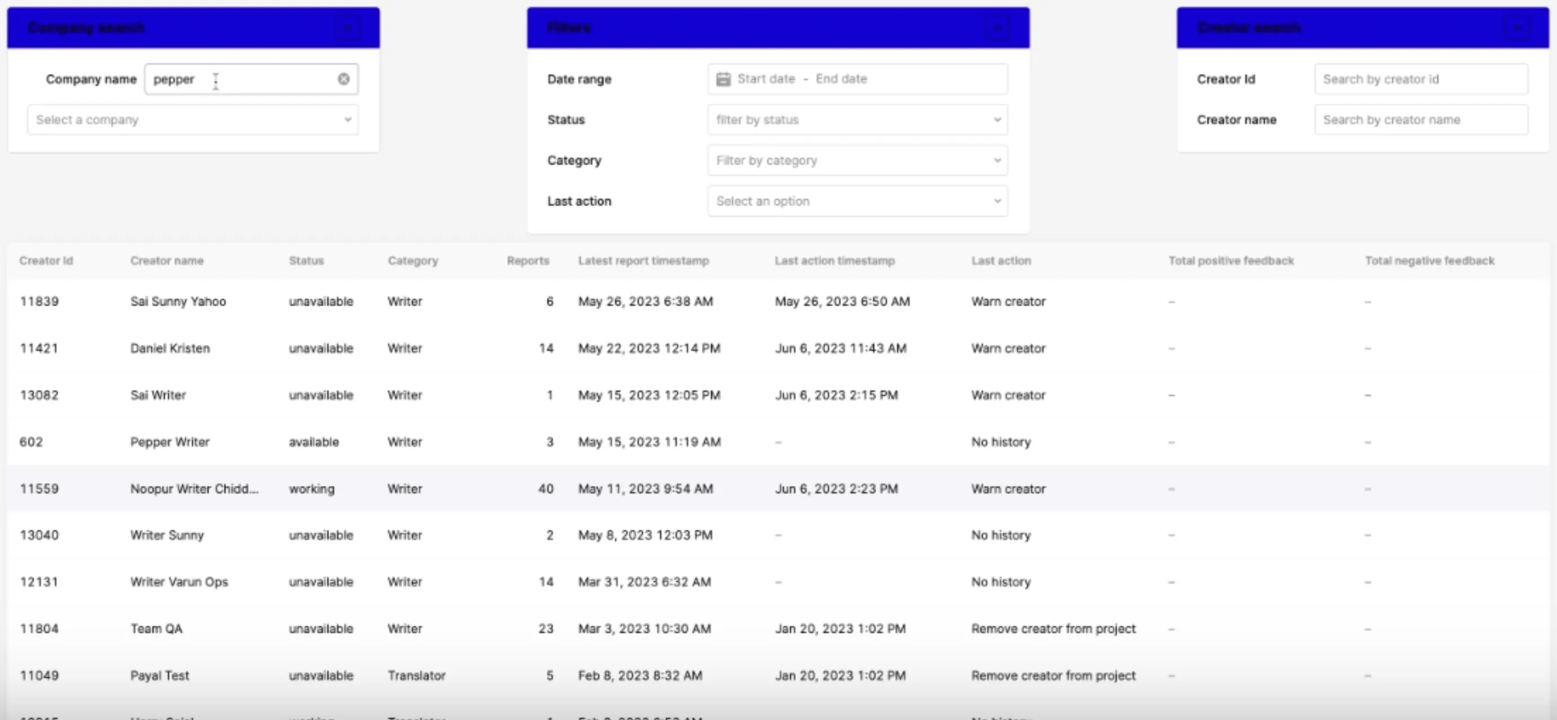Screen dimensions: 1557x720
Task: Click the 23 reports count for Team QA
Action: [546, 629]
